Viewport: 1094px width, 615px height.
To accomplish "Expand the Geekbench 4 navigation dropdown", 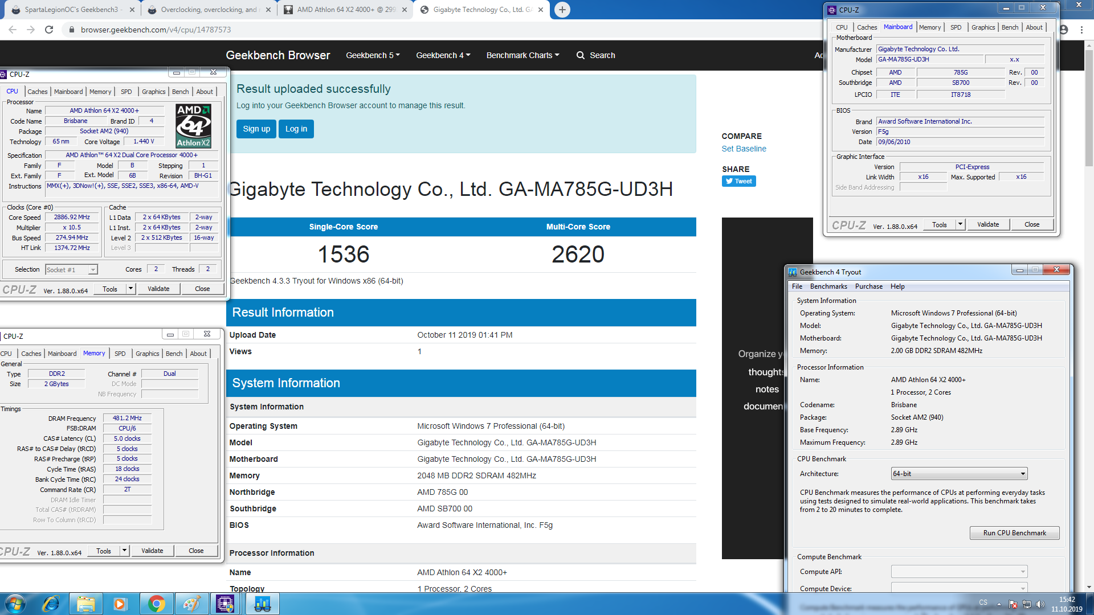I will (x=443, y=55).
